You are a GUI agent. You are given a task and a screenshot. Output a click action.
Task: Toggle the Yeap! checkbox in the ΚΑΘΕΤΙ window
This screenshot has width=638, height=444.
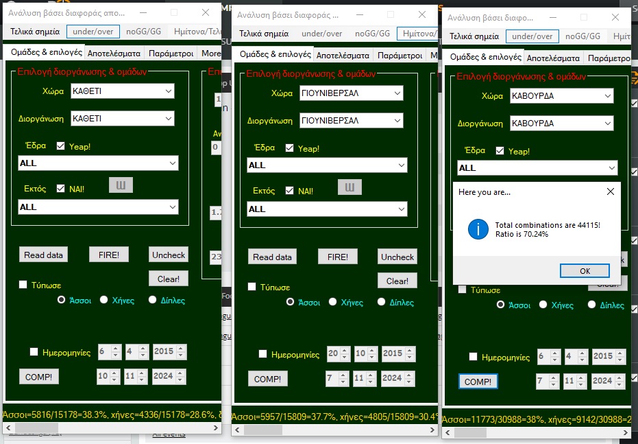(x=60, y=146)
